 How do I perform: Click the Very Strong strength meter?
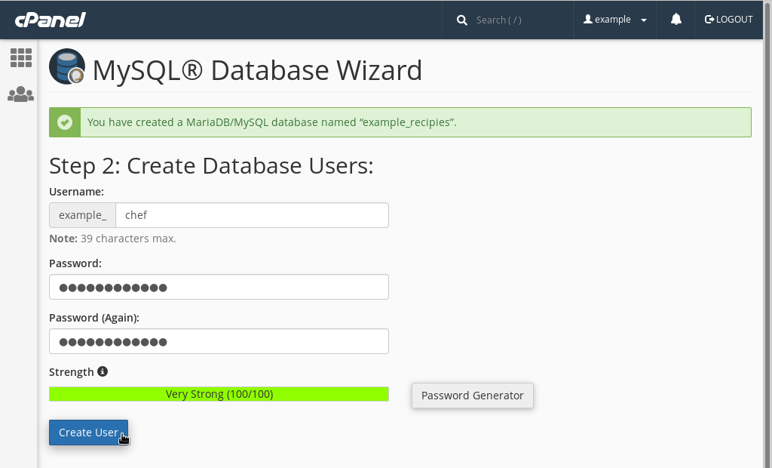pos(219,394)
